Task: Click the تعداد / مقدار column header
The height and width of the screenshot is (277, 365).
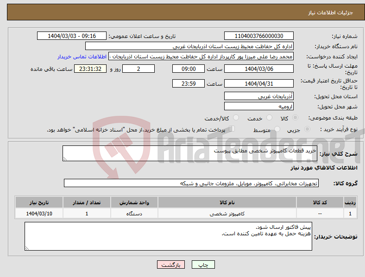Action: 87,202
